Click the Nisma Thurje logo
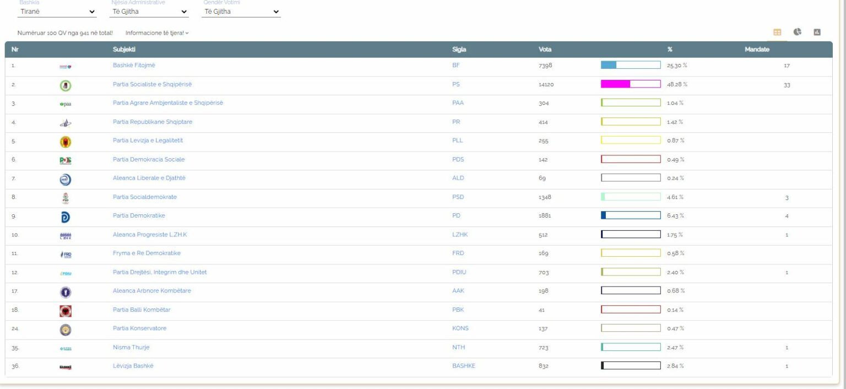This screenshot has width=846, height=389. click(66, 349)
